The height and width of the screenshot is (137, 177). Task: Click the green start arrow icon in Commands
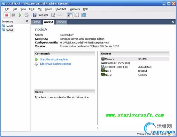pyautogui.click(x=36, y=60)
